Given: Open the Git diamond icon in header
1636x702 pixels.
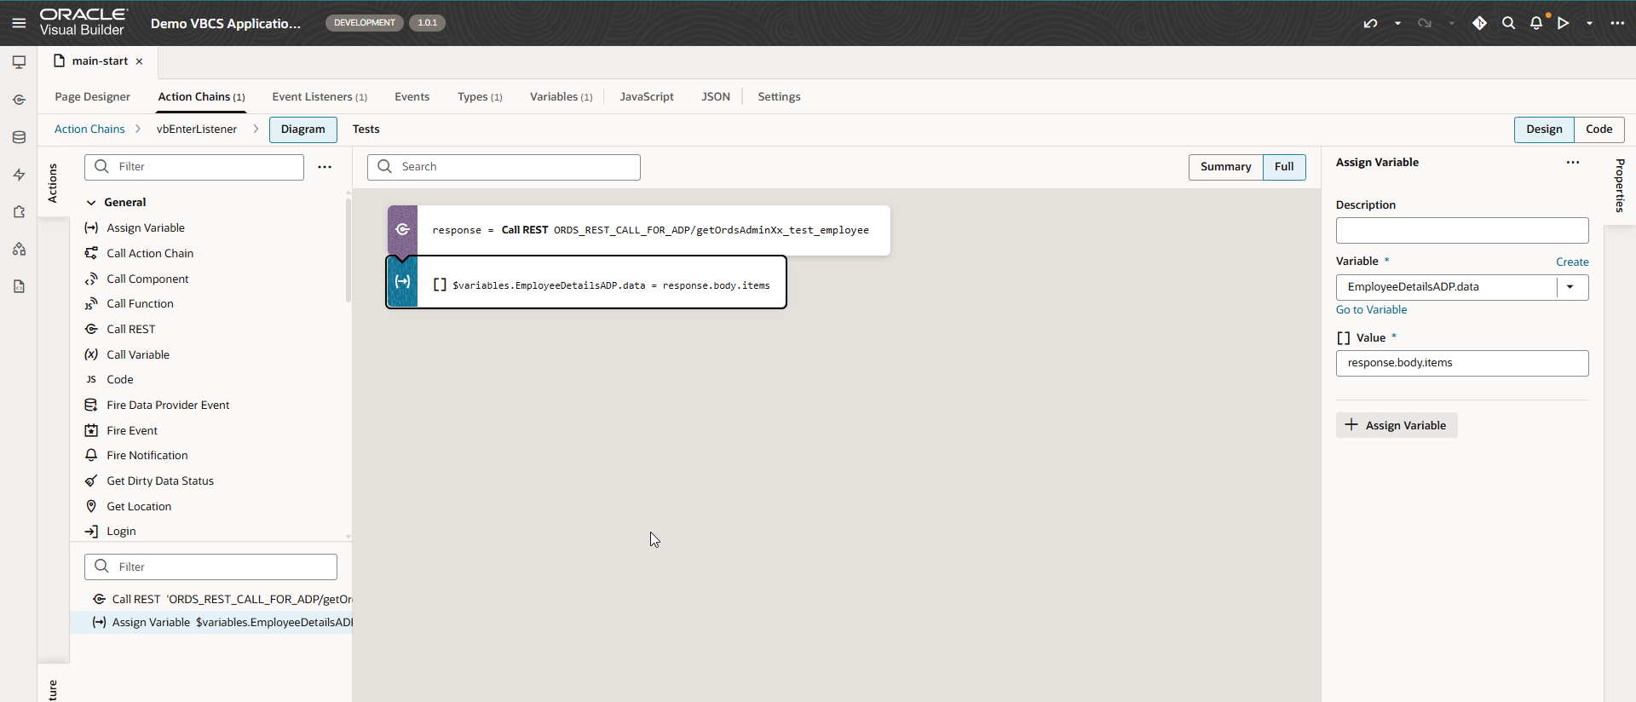Looking at the screenshot, I should [x=1479, y=23].
